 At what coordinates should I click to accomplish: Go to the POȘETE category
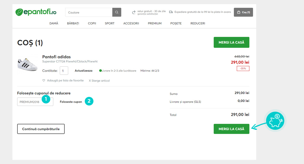[176, 23]
